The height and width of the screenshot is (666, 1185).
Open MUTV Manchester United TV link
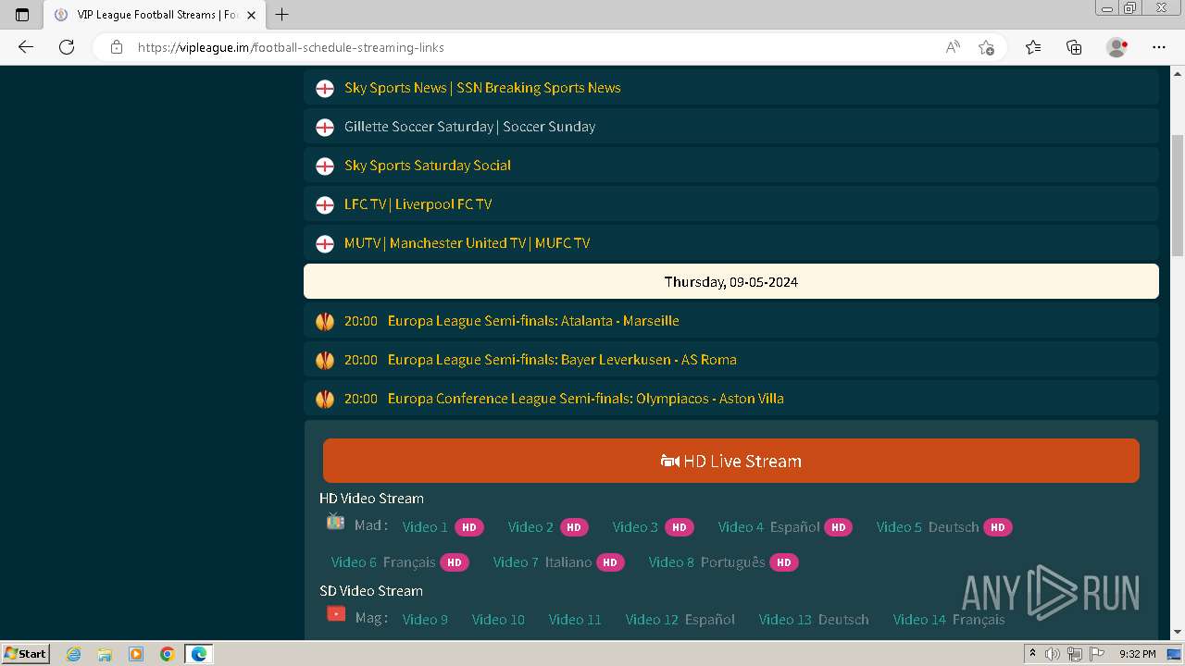[467, 243]
